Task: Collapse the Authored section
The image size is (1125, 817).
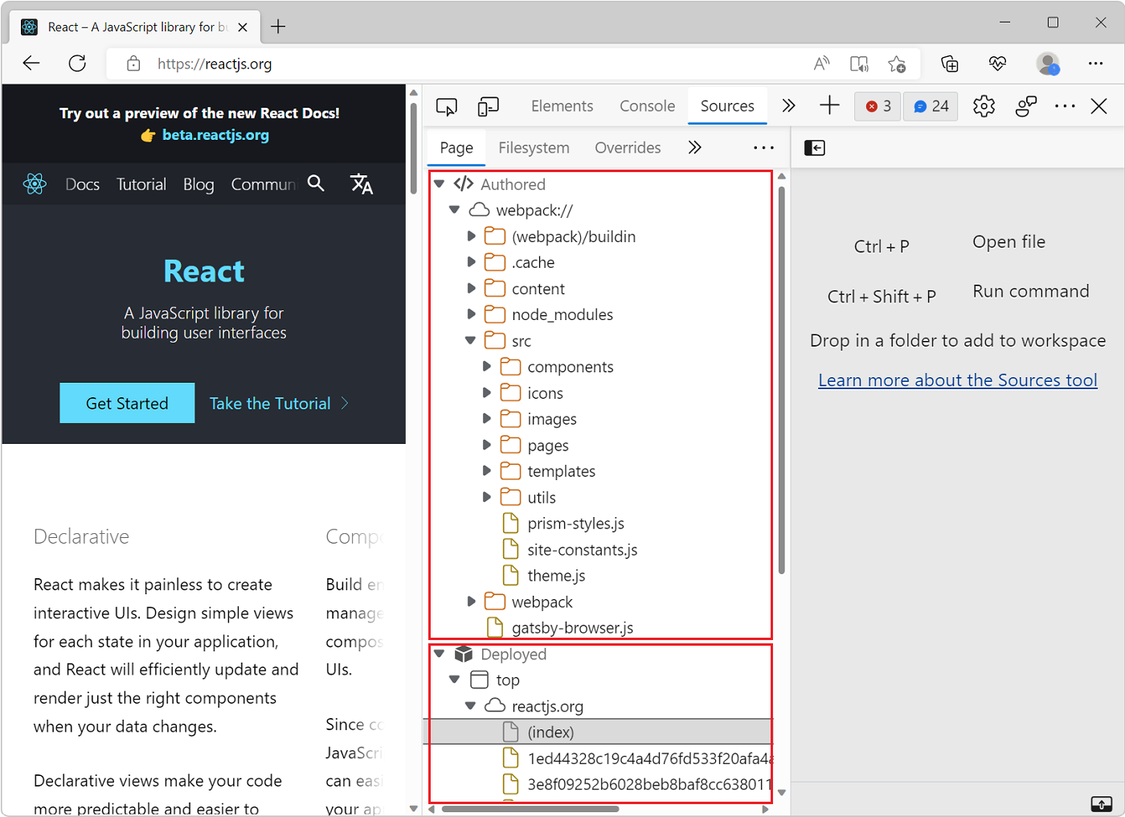Action: coord(439,183)
